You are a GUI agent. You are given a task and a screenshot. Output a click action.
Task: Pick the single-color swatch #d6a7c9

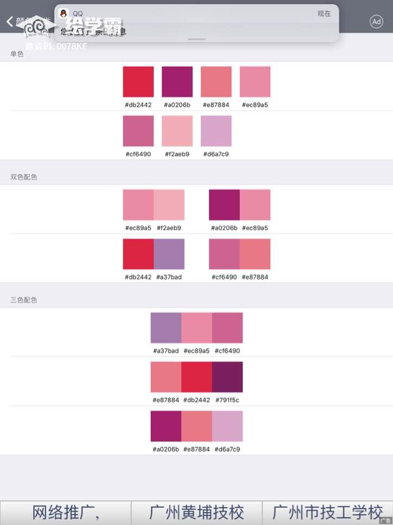[x=216, y=131]
